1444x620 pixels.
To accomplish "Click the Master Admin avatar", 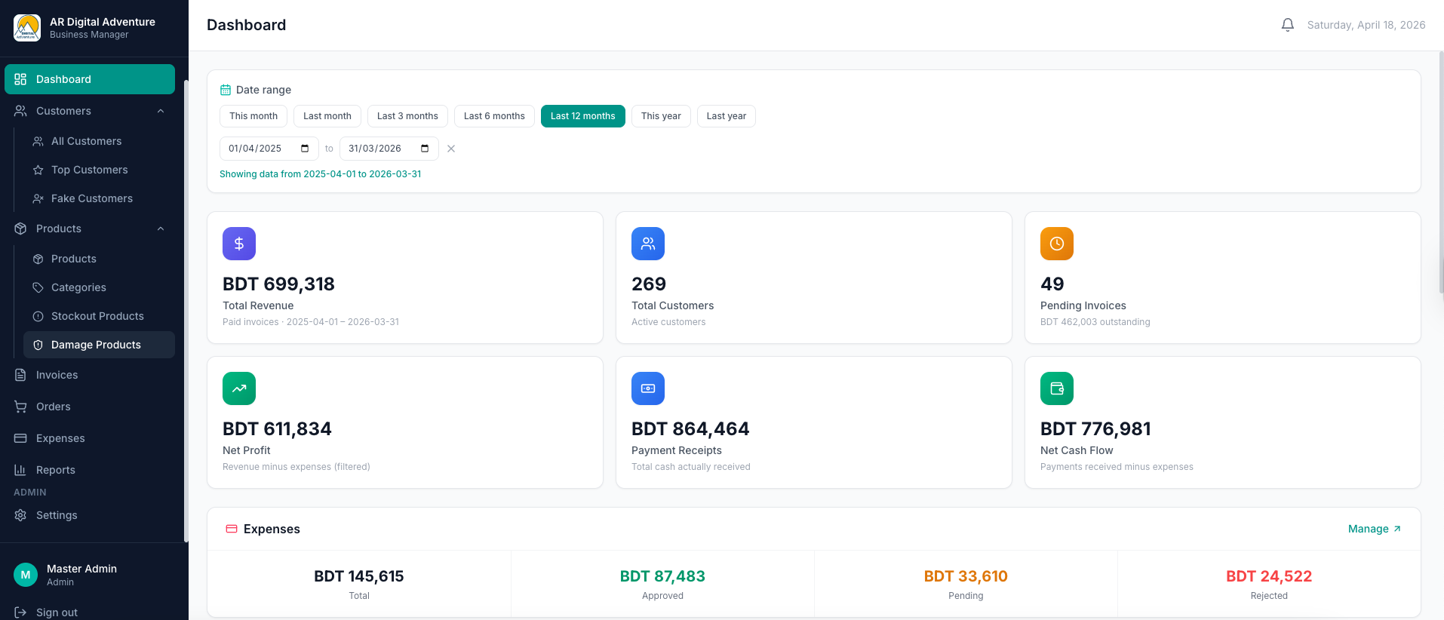I will tap(26, 575).
